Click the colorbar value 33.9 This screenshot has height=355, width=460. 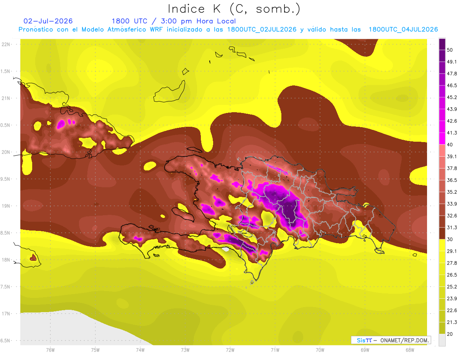coord(452,204)
